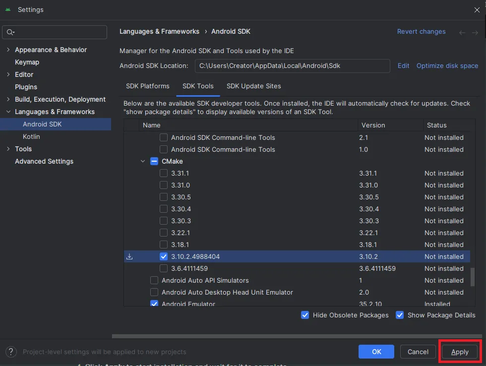486x366 pixels.
Task: Open SDK Update Sites tab
Action: coord(253,86)
